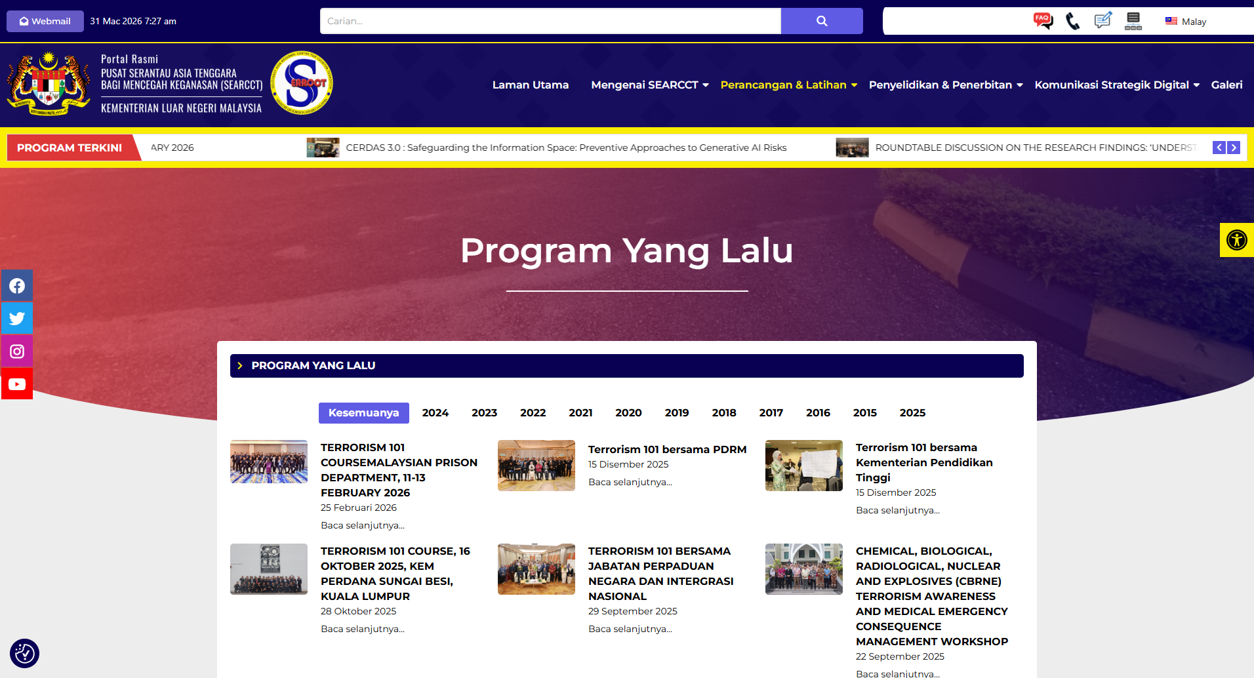Expand Komunikasi Strategik Digital dropdown
This screenshot has height=678, width=1254.
[1116, 85]
